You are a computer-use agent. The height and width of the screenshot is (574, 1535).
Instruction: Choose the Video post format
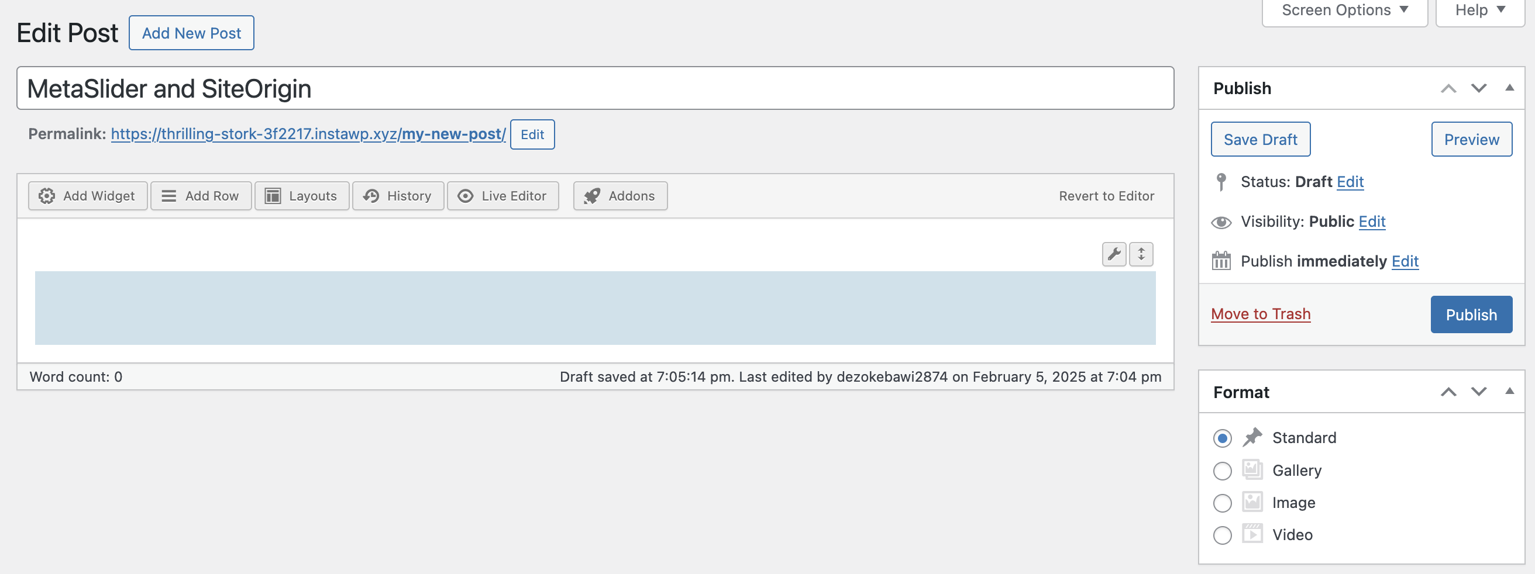1222,535
